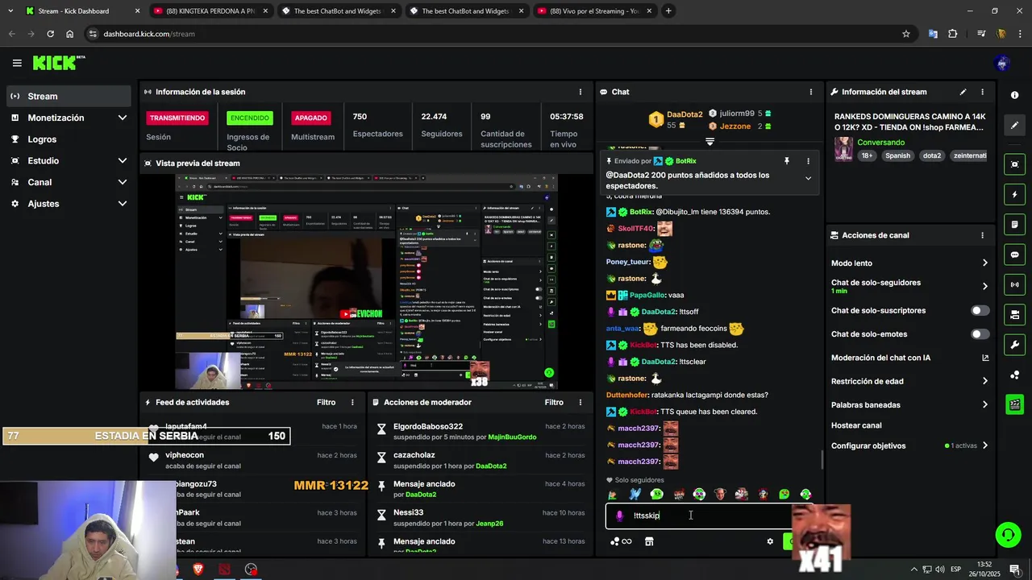The height and width of the screenshot is (580, 1032).
Task: Switch to KINGTEKA PERDONA browser tab
Action: pos(211,11)
